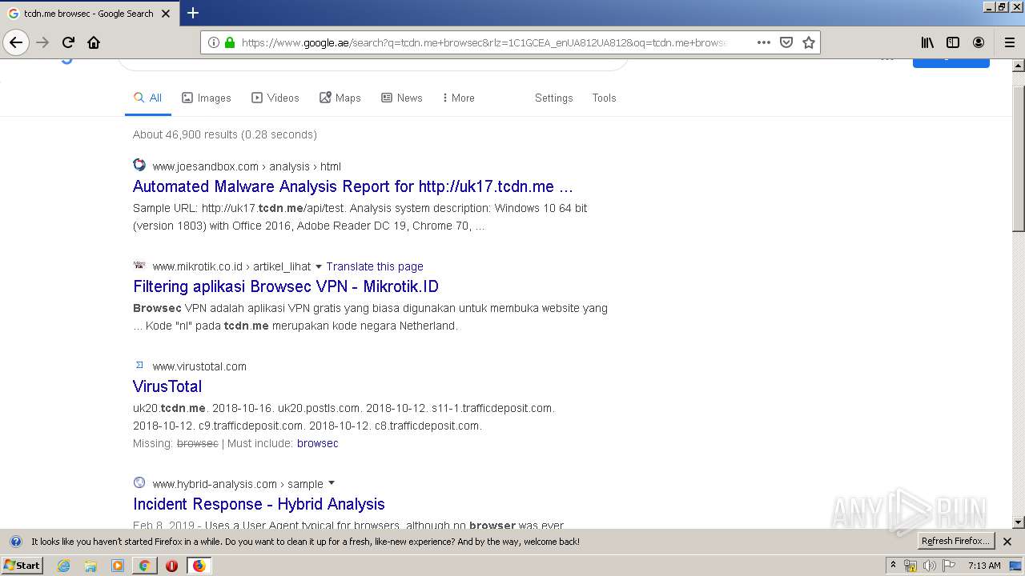The image size is (1025, 576).
Task: Go back with the browser back arrow
Action: pos(16,42)
